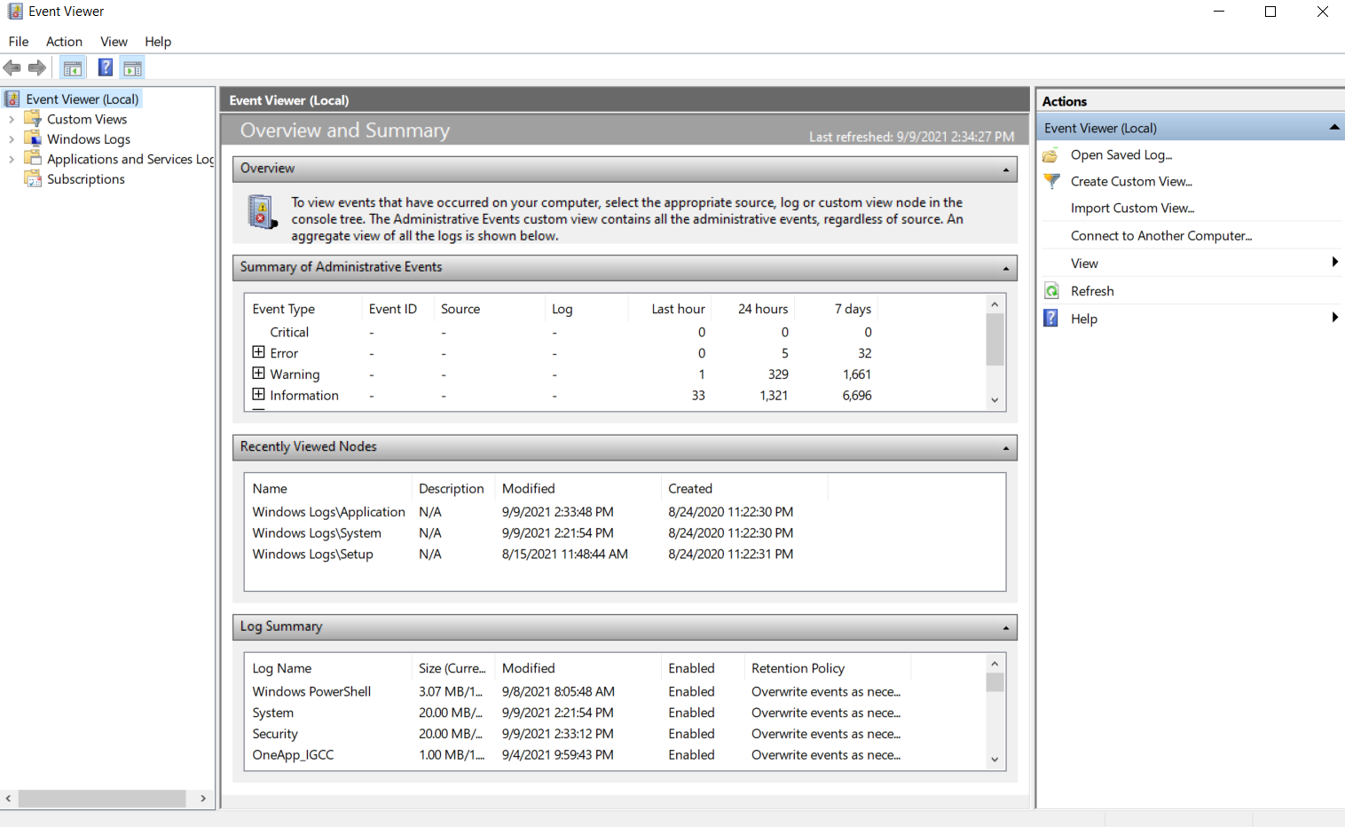
Task: Click the Forward navigation arrow
Action: tap(36, 67)
